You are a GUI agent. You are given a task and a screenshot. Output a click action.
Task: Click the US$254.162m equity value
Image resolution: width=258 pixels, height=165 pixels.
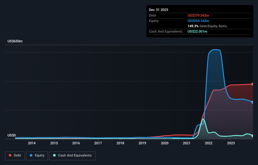198,21
